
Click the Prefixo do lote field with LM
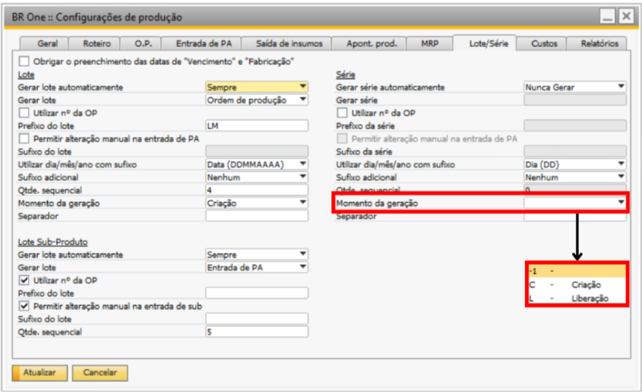(256, 126)
